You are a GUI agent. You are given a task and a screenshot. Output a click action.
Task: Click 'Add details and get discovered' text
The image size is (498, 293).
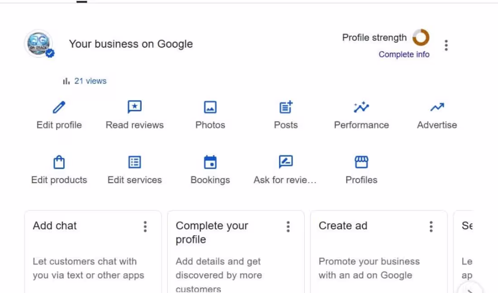tap(219, 275)
